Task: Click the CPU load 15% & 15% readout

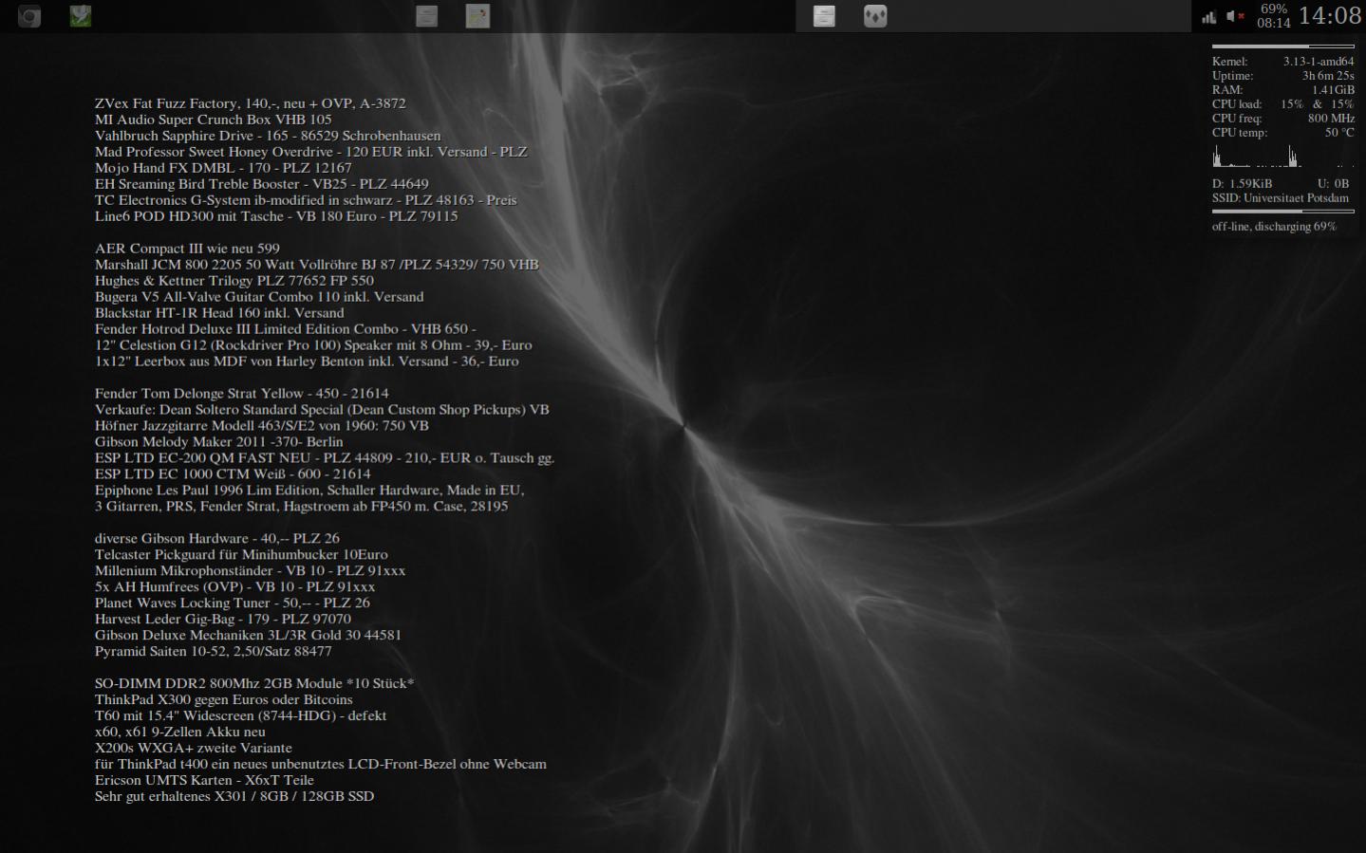Action: [1282, 104]
